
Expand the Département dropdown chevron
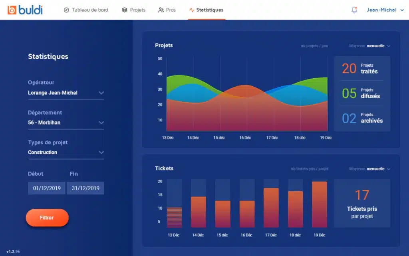[x=101, y=123]
